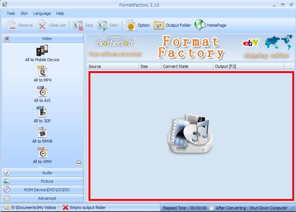The height and width of the screenshot is (212, 296).
Task: Click the All to MP4 label
Action: (x=42, y=80)
